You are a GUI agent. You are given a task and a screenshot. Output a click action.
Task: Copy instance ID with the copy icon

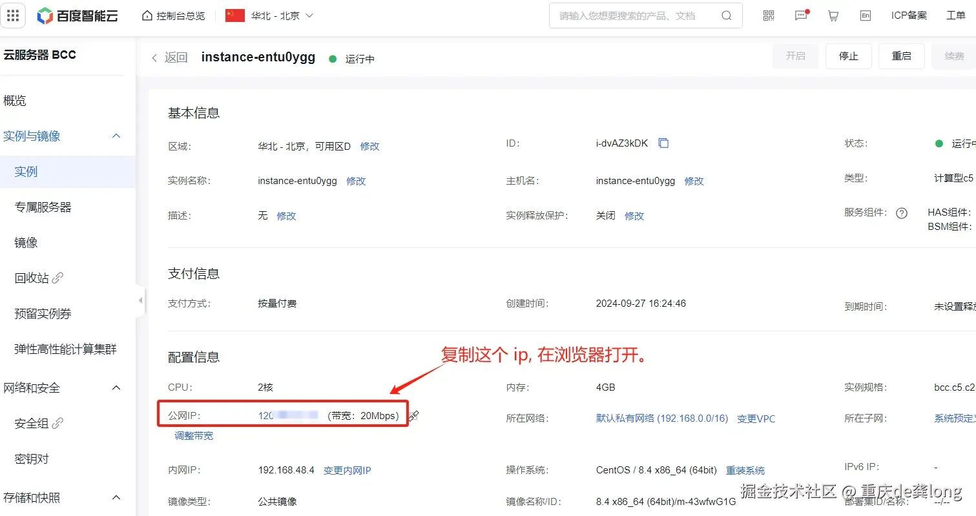coord(664,143)
